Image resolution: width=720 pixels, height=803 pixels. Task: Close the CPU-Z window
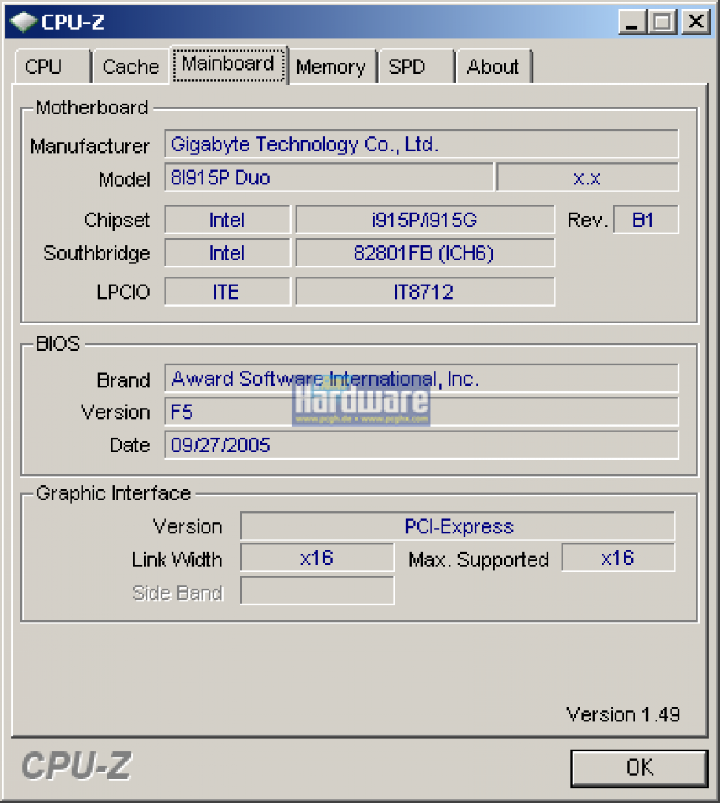696,22
